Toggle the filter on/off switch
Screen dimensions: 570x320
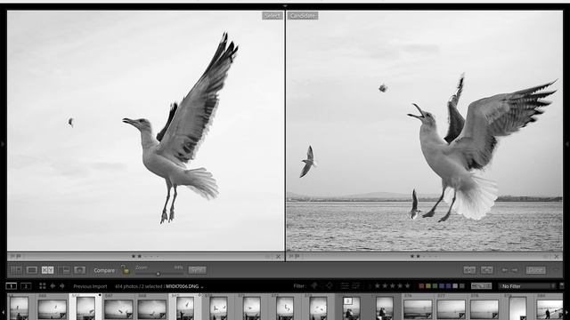[562, 286]
